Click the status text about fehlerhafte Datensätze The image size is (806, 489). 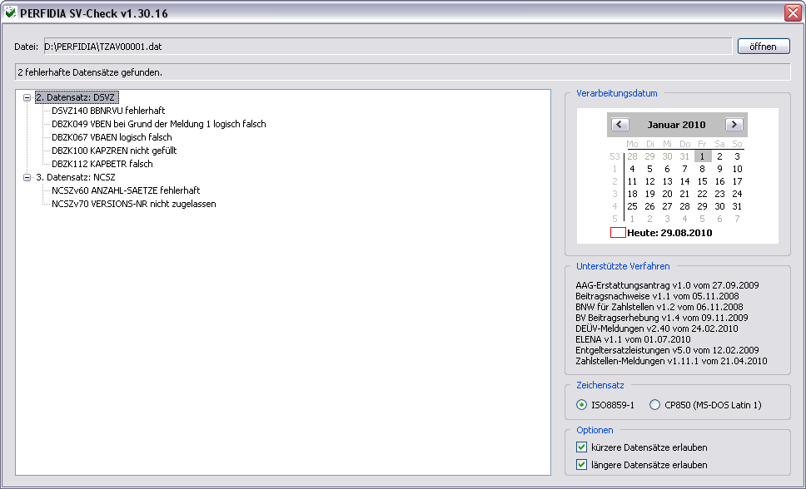pos(90,72)
